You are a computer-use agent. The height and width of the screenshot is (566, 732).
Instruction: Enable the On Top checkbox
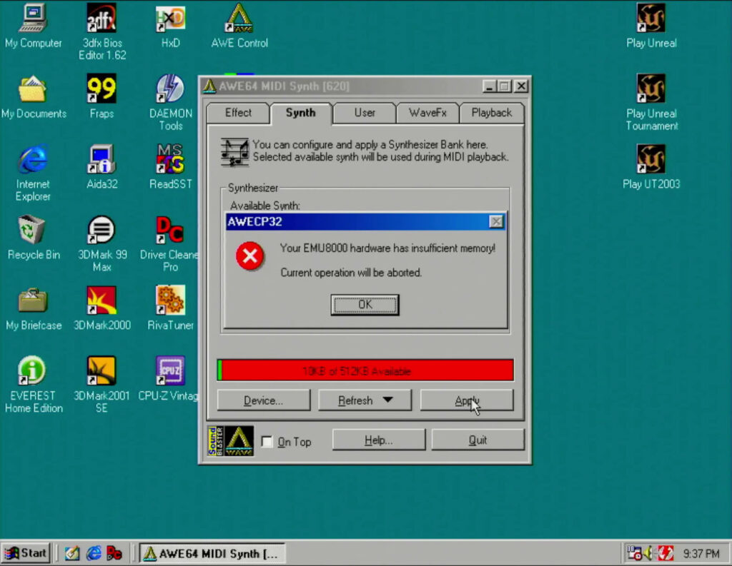267,442
